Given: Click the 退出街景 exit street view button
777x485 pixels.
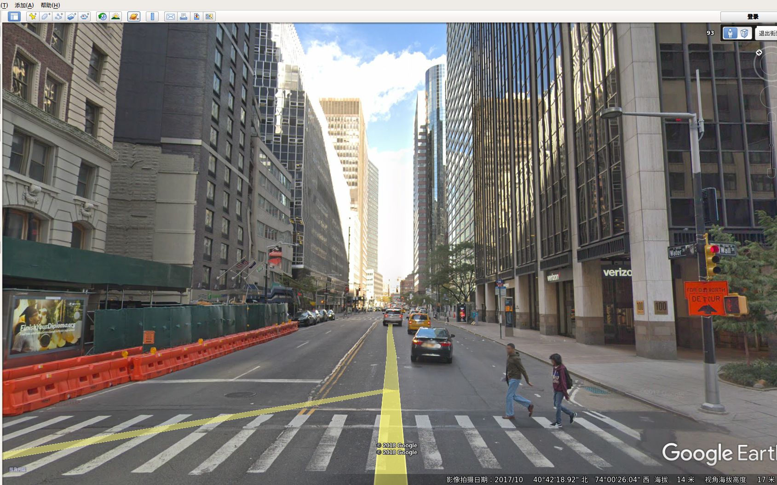Looking at the screenshot, I should tap(766, 33).
